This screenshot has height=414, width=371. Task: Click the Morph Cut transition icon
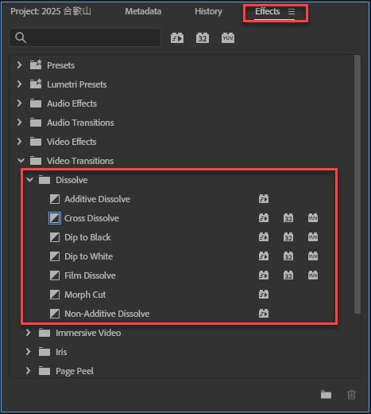[55, 295]
